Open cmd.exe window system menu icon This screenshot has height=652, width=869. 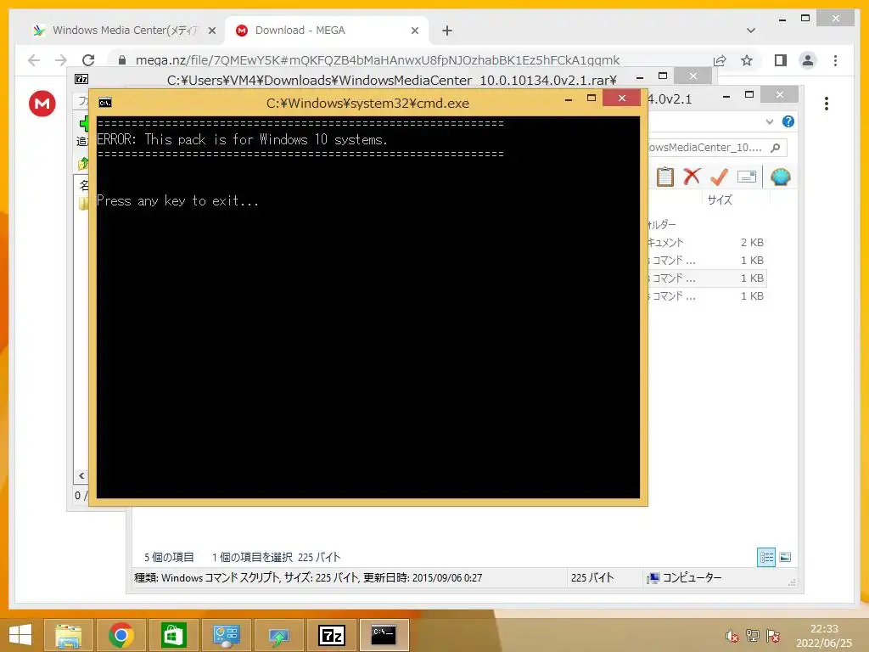104,103
